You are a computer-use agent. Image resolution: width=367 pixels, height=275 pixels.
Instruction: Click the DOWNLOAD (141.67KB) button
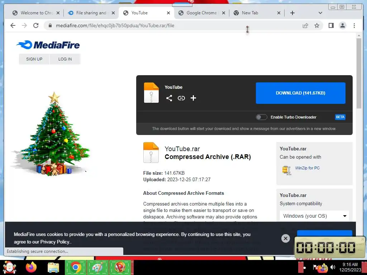tap(301, 93)
